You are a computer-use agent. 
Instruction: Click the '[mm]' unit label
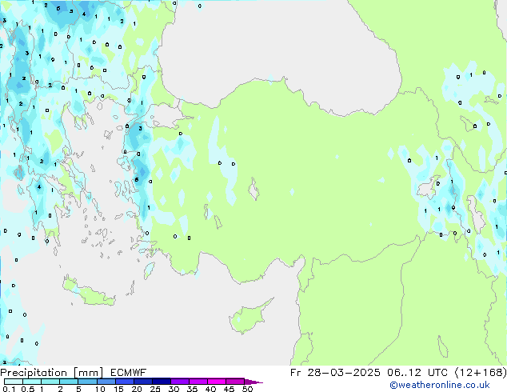tap(88, 373)
